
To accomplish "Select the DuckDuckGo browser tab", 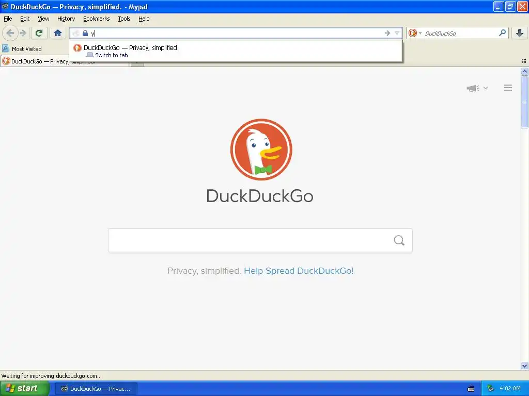I will [65, 61].
